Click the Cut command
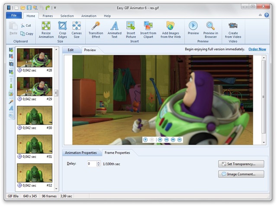 [26, 26]
